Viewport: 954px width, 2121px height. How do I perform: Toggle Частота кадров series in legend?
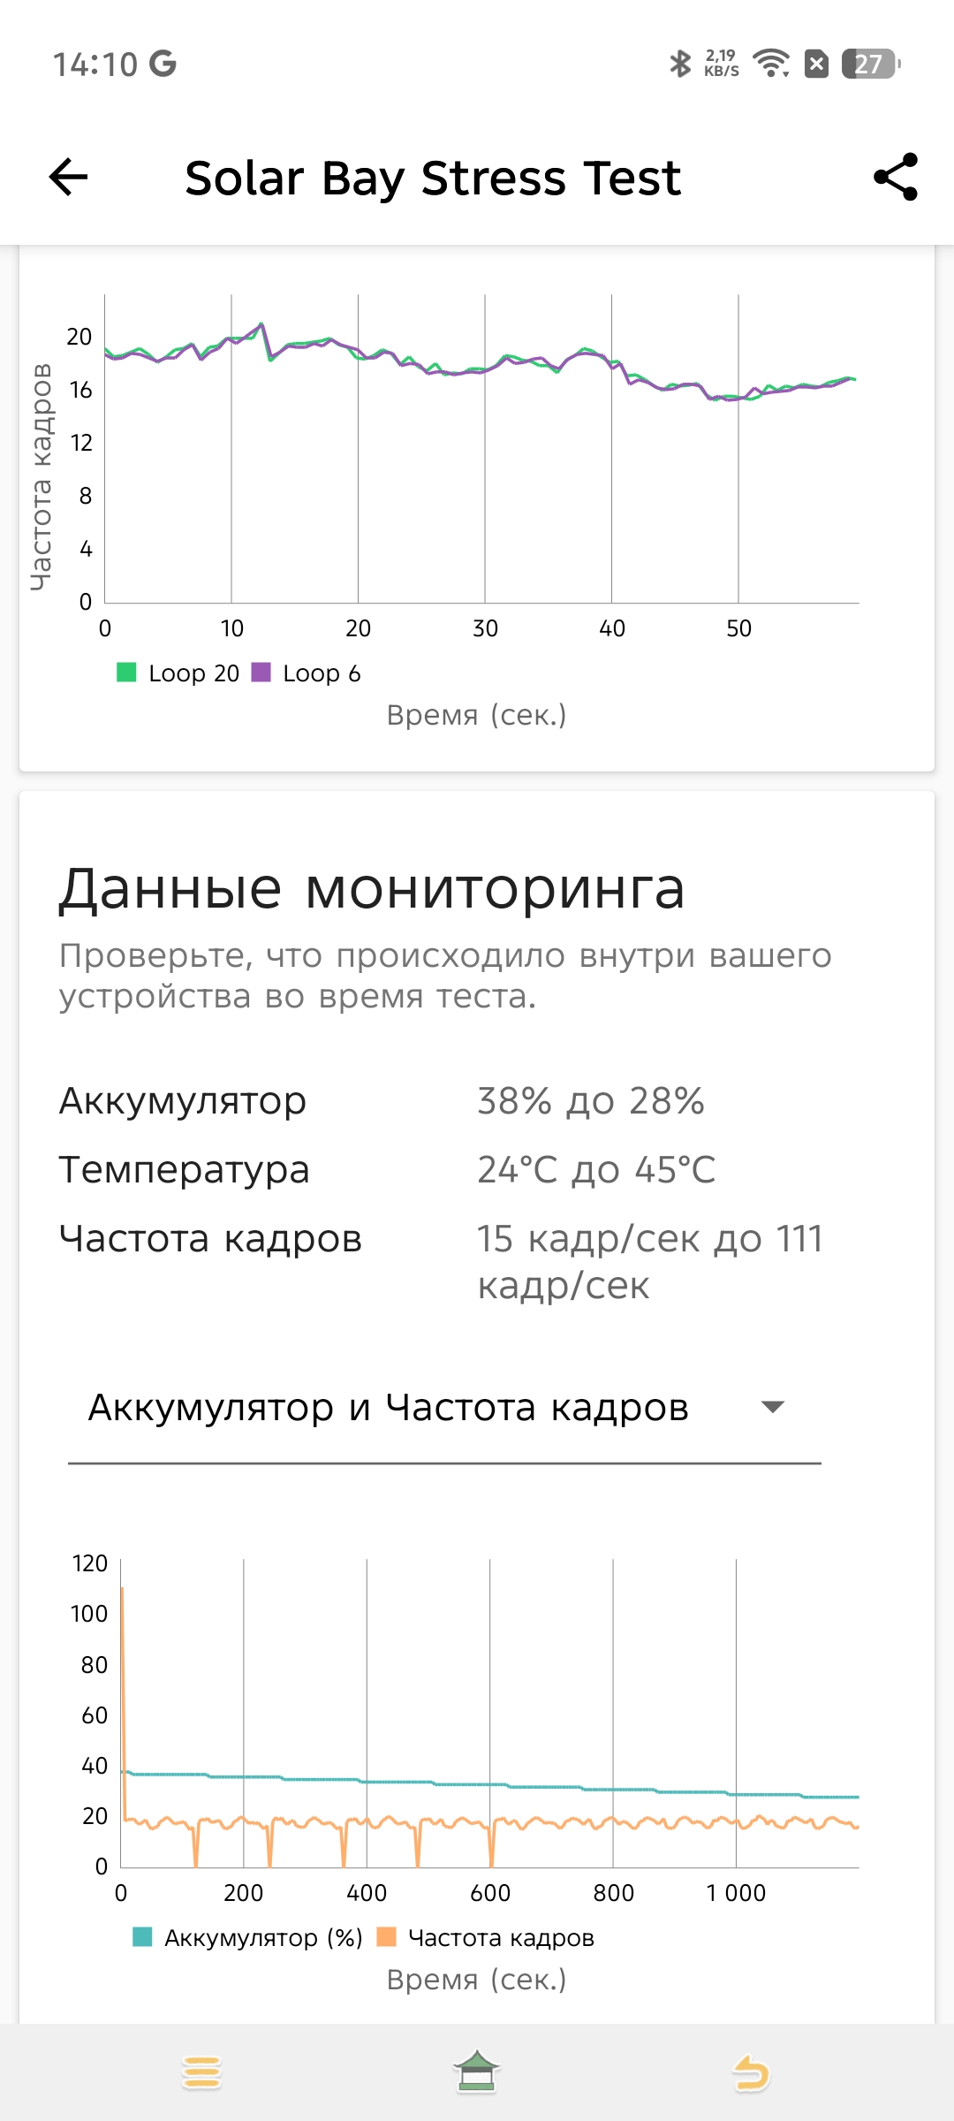(486, 1938)
